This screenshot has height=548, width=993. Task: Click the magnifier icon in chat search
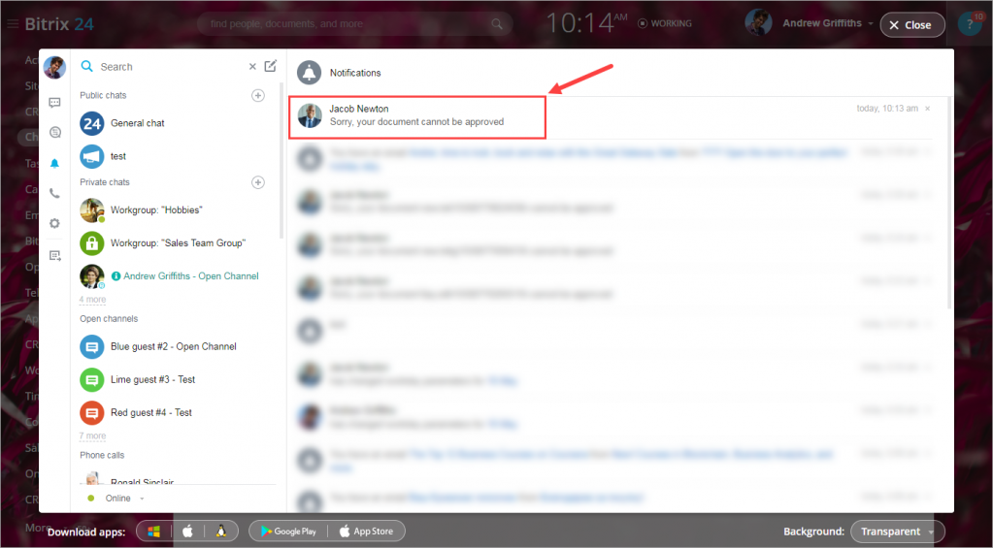86,67
